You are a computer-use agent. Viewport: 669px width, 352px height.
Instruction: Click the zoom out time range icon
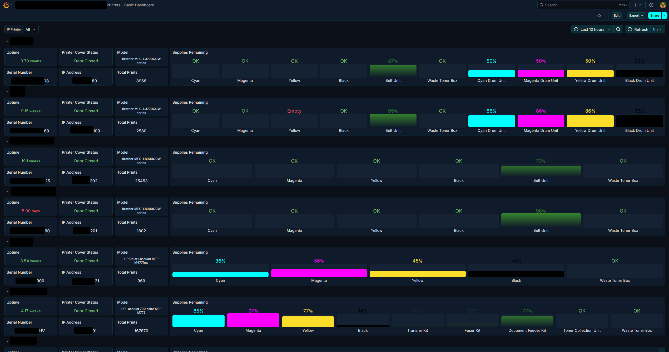618,29
